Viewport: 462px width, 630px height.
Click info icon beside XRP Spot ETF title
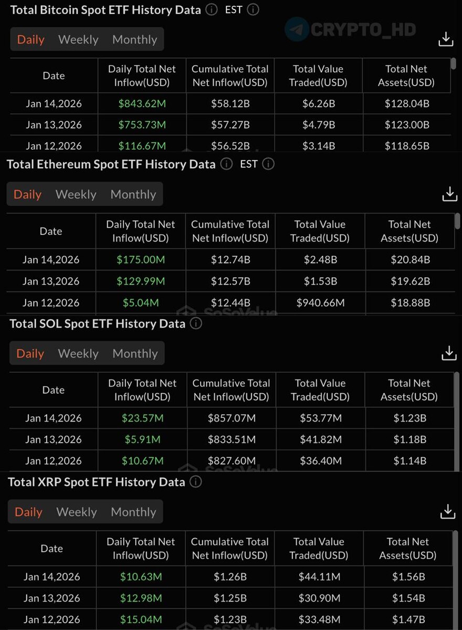tap(195, 482)
